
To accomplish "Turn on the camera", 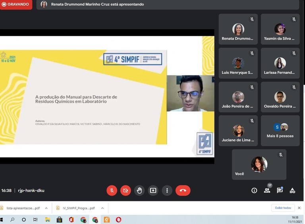I will (x=125, y=191).
